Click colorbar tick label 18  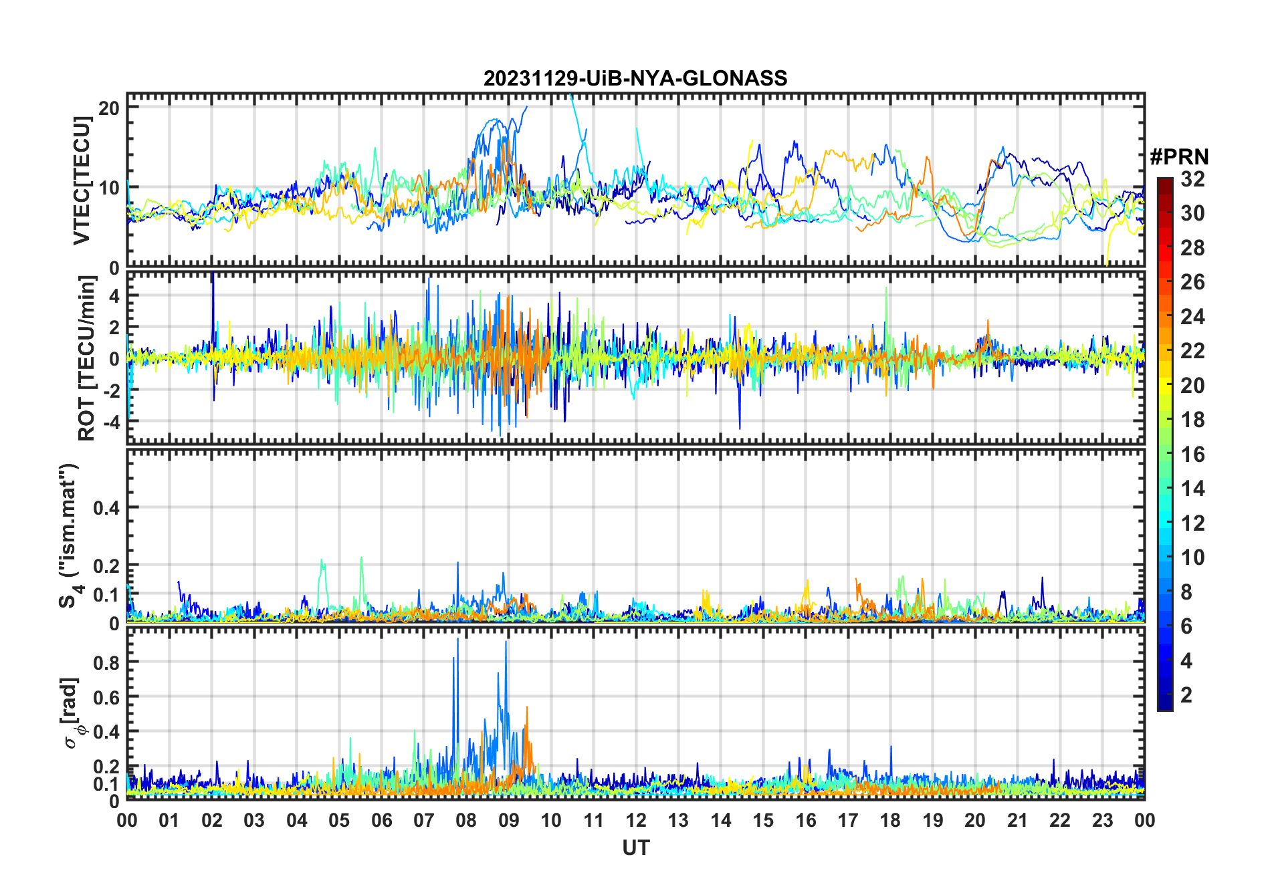tap(1192, 420)
